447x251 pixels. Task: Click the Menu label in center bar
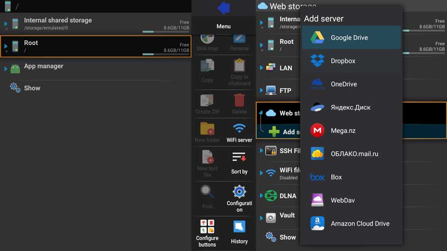(223, 26)
